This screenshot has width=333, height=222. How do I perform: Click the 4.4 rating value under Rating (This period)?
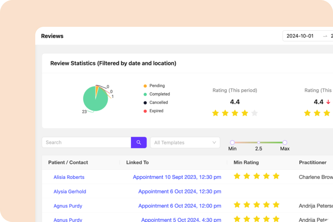(x=235, y=102)
